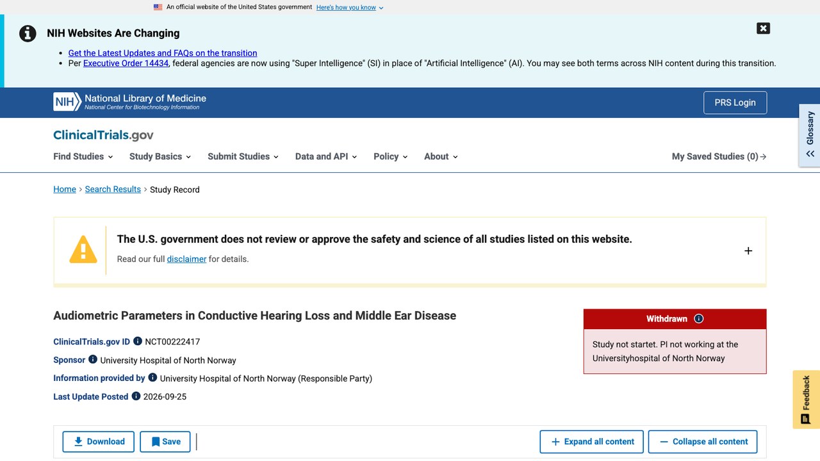The image size is (820, 461).
Task: Open the Study Basics menu
Action: pos(160,156)
